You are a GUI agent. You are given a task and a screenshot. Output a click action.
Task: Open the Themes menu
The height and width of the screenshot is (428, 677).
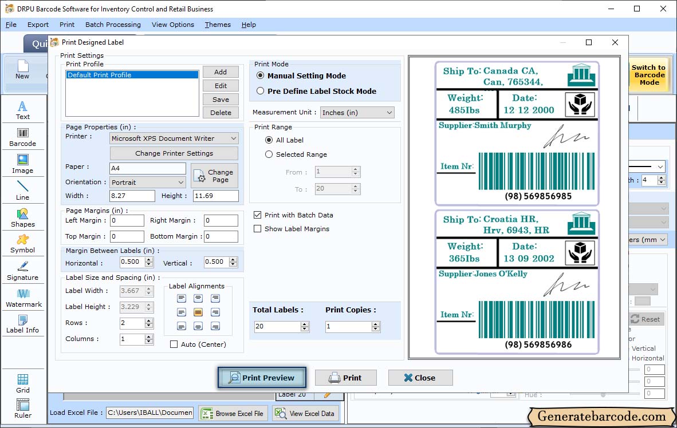click(x=218, y=25)
